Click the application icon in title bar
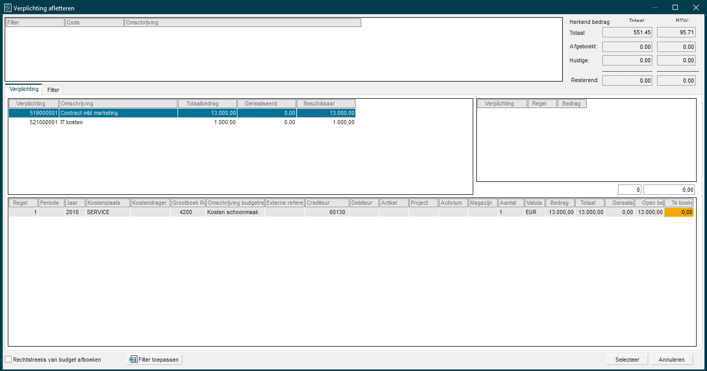 (8, 7)
